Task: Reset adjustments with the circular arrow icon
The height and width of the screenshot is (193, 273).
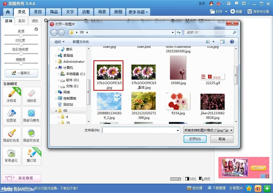Action: click(x=36, y=29)
